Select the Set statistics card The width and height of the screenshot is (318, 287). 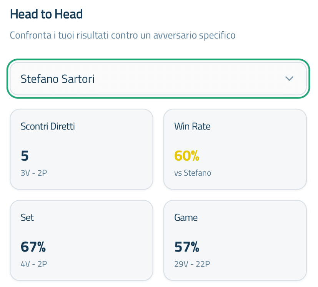[82, 240]
